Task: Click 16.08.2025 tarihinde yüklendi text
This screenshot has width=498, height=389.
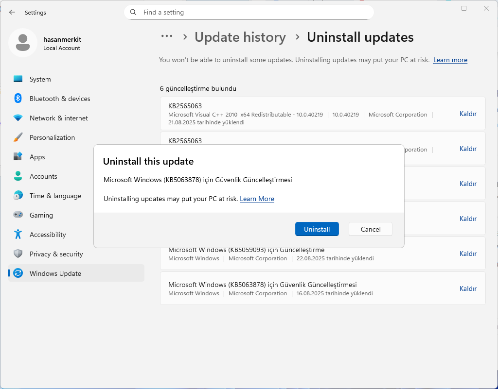Action: pyautogui.click(x=335, y=293)
